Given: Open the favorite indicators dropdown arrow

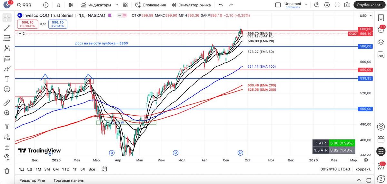Looking at the screenshot, I should (x=117, y=5).
